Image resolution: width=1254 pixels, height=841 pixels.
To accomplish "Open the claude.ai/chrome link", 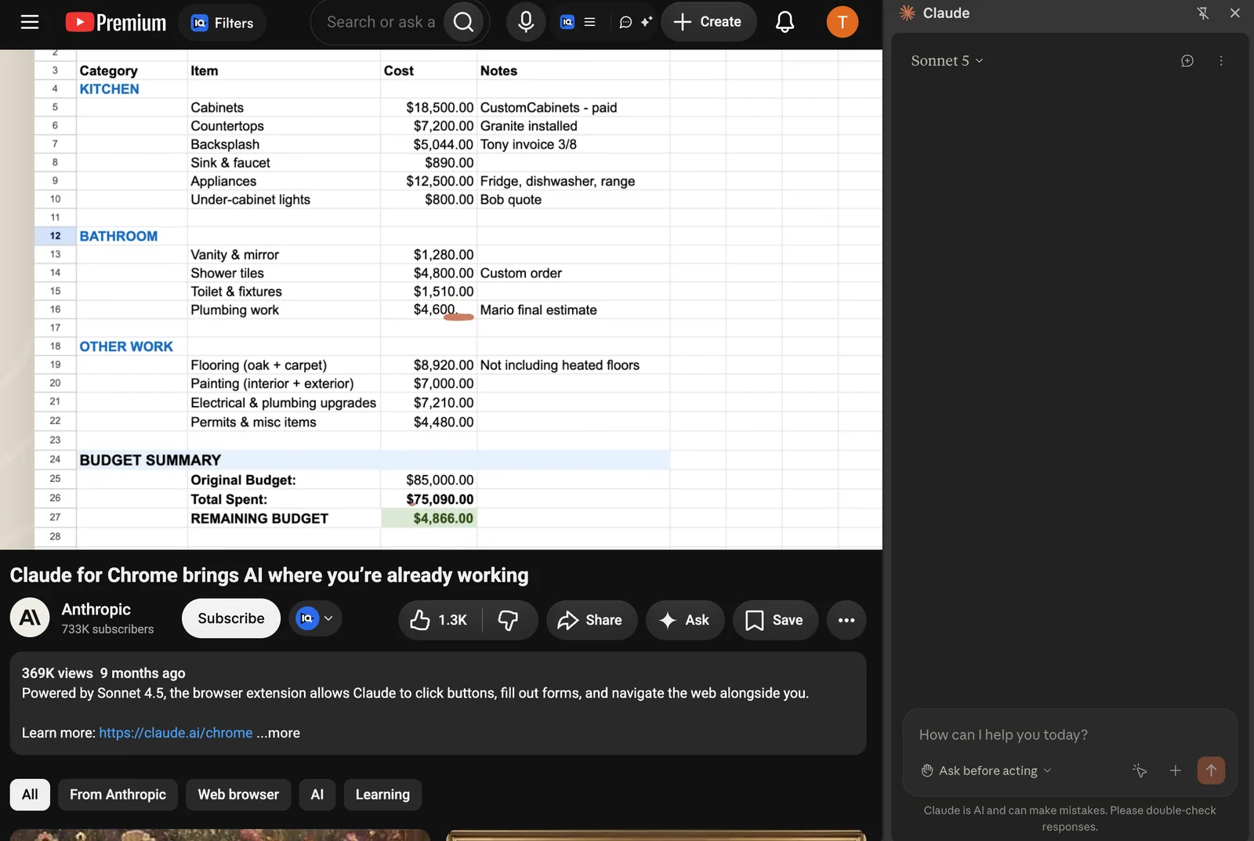I will click(x=176, y=733).
